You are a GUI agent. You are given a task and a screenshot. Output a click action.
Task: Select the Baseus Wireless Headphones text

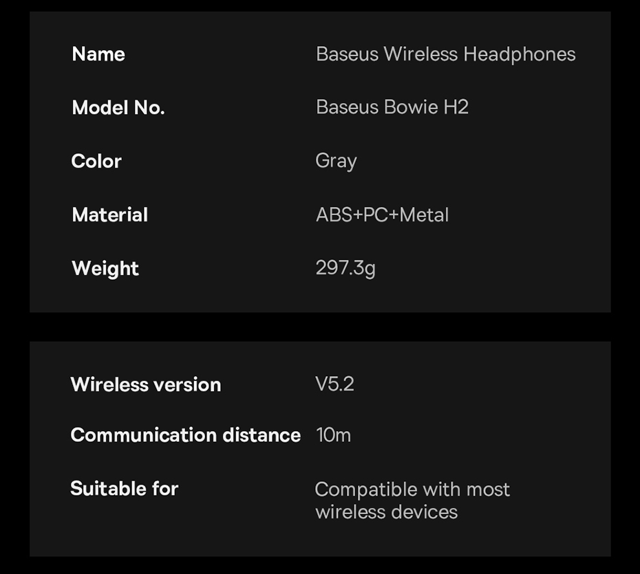tap(445, 54)
